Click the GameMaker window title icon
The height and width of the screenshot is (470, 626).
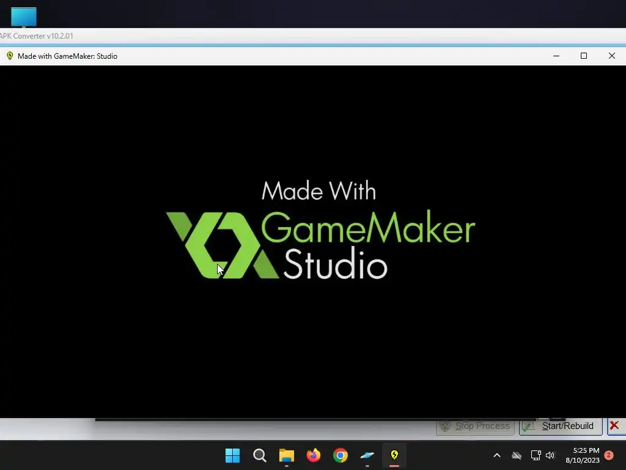pos(10,56)
